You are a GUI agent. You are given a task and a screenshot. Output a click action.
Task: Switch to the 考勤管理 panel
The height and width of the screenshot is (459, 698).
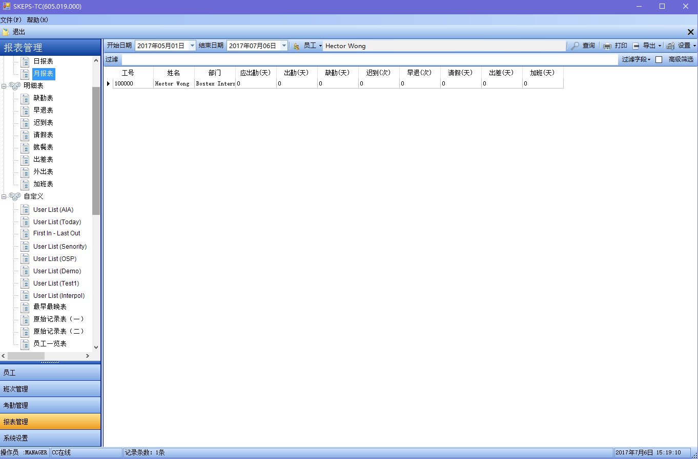tap(50, 405)
